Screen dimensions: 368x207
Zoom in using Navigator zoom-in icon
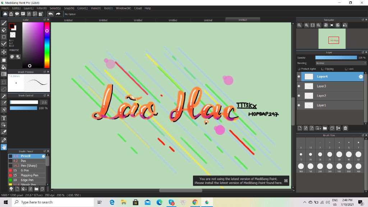coord(307,25)
